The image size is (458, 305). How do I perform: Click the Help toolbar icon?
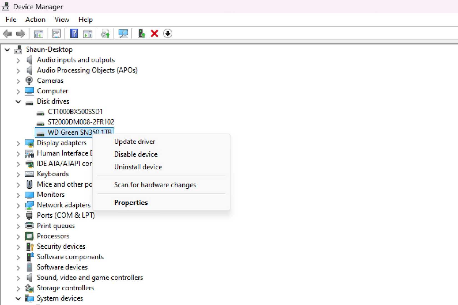(74, 33)
